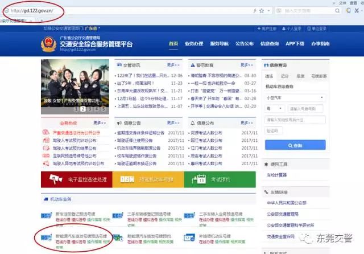The height and width of the screenshot is (254, 364).
Task: Open the 车检计算器 tool link
Action: pyautogui.click(x=277, y=175)
